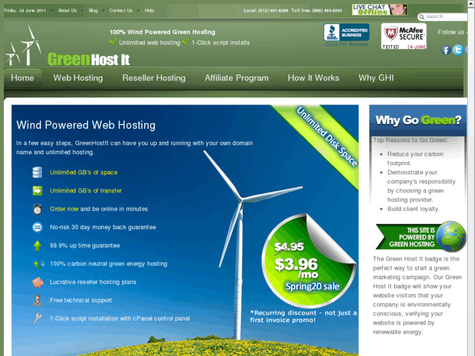Click the search magnifier icon
The height and width of the screenshot is (356, 475).
pyautogui.click(x=421, y=17)
